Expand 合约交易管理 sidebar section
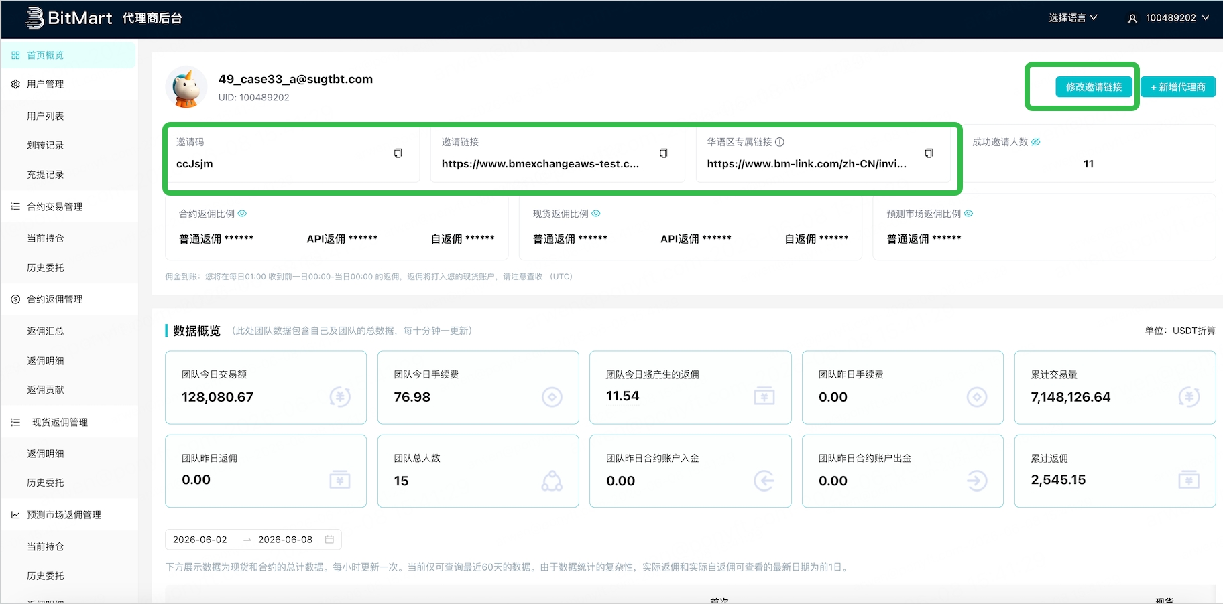The width and height of the screenshot is (1223, 604). pos(69,207)
